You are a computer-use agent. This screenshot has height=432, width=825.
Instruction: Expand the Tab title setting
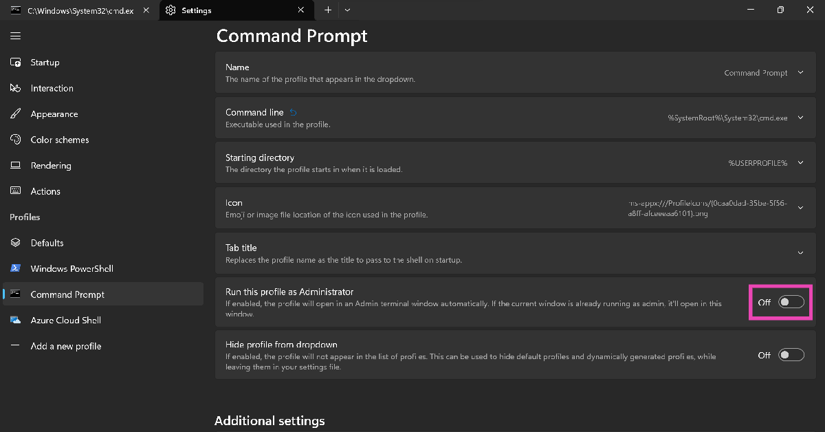point(800,253)
